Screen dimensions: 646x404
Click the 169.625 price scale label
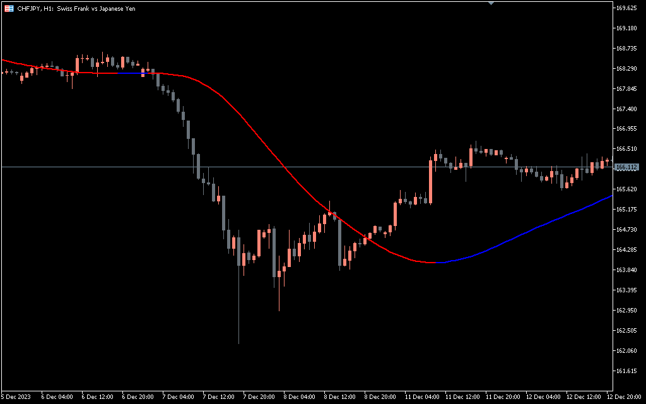pyautogui.click(x=626, y=8)
